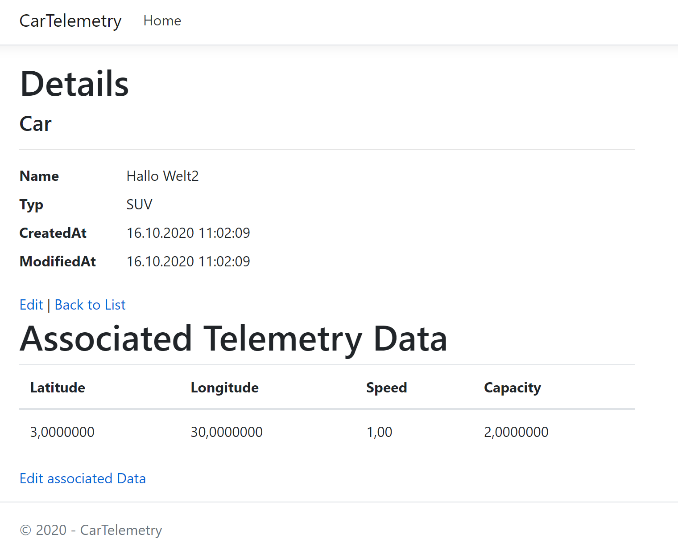Click the Name field label
This screenshot has height=547, width=678.
point(39,176)
